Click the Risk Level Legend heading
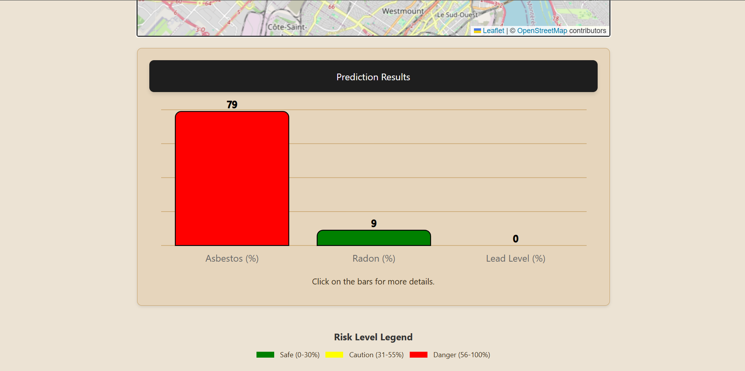This screenshot has height=371, width=745. [373, 337]
